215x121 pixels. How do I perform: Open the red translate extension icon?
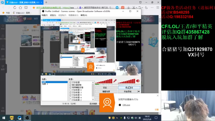coord(123,8)
